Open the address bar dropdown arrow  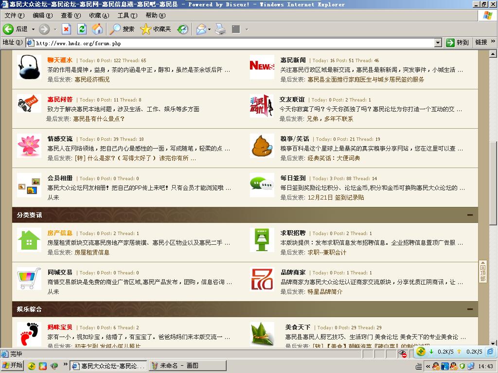point(438,43)
